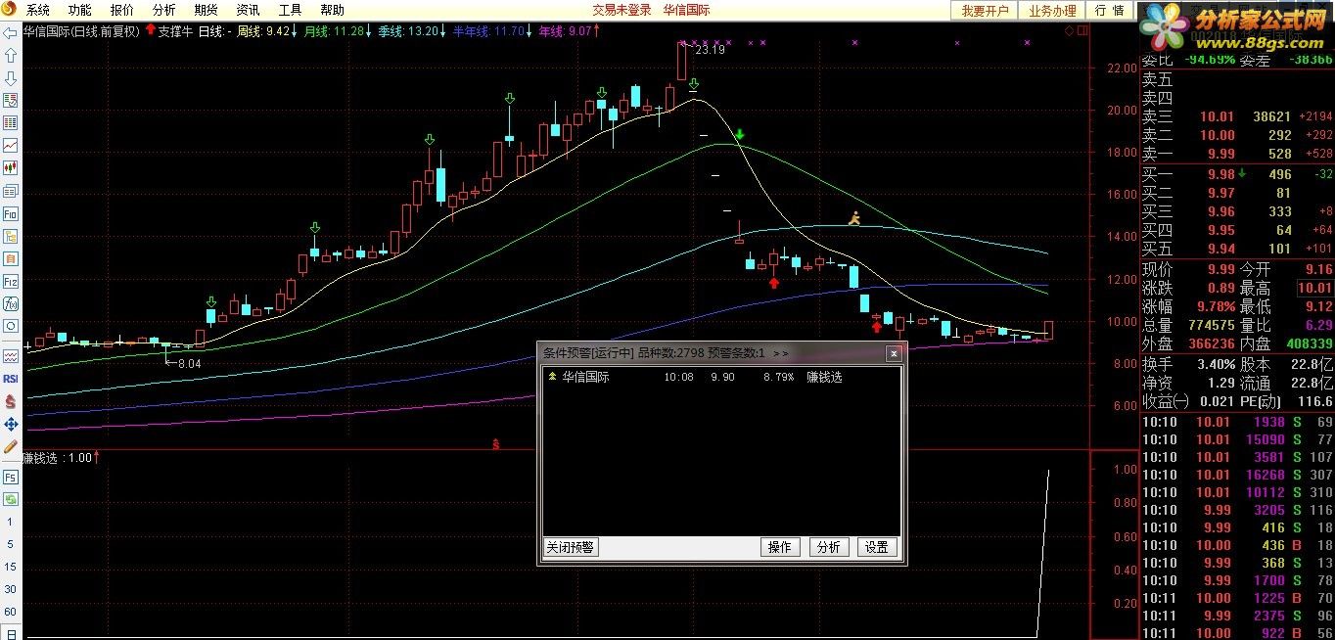The image size is (1335, 640).
Task: Click the 分析 button in alert dialog
Action: 828,547
